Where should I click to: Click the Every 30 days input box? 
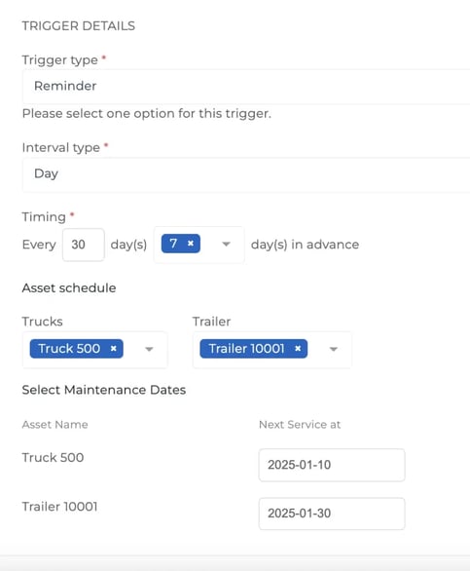coord(84,245)
